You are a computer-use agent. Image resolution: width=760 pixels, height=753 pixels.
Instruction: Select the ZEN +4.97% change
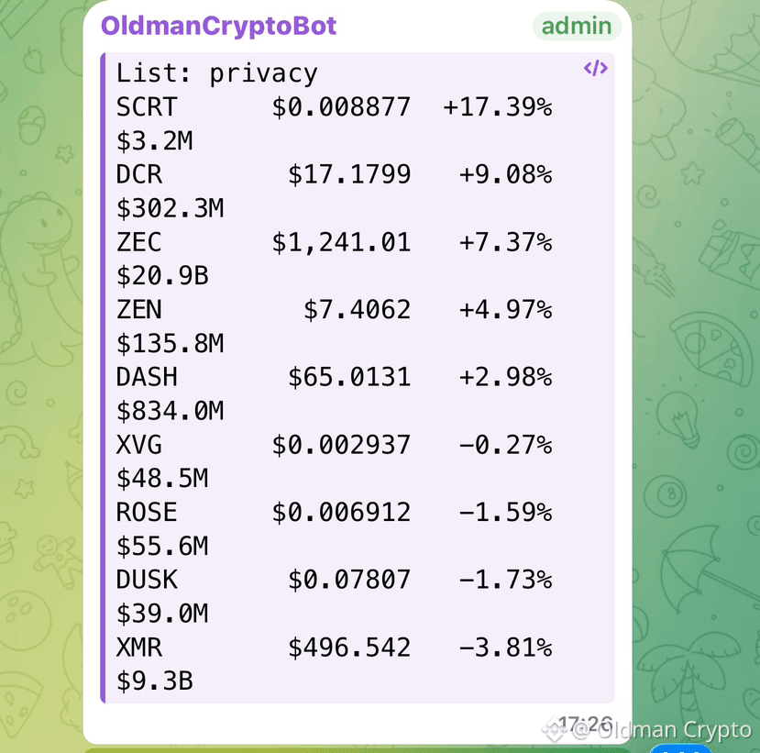coord(505,310)
